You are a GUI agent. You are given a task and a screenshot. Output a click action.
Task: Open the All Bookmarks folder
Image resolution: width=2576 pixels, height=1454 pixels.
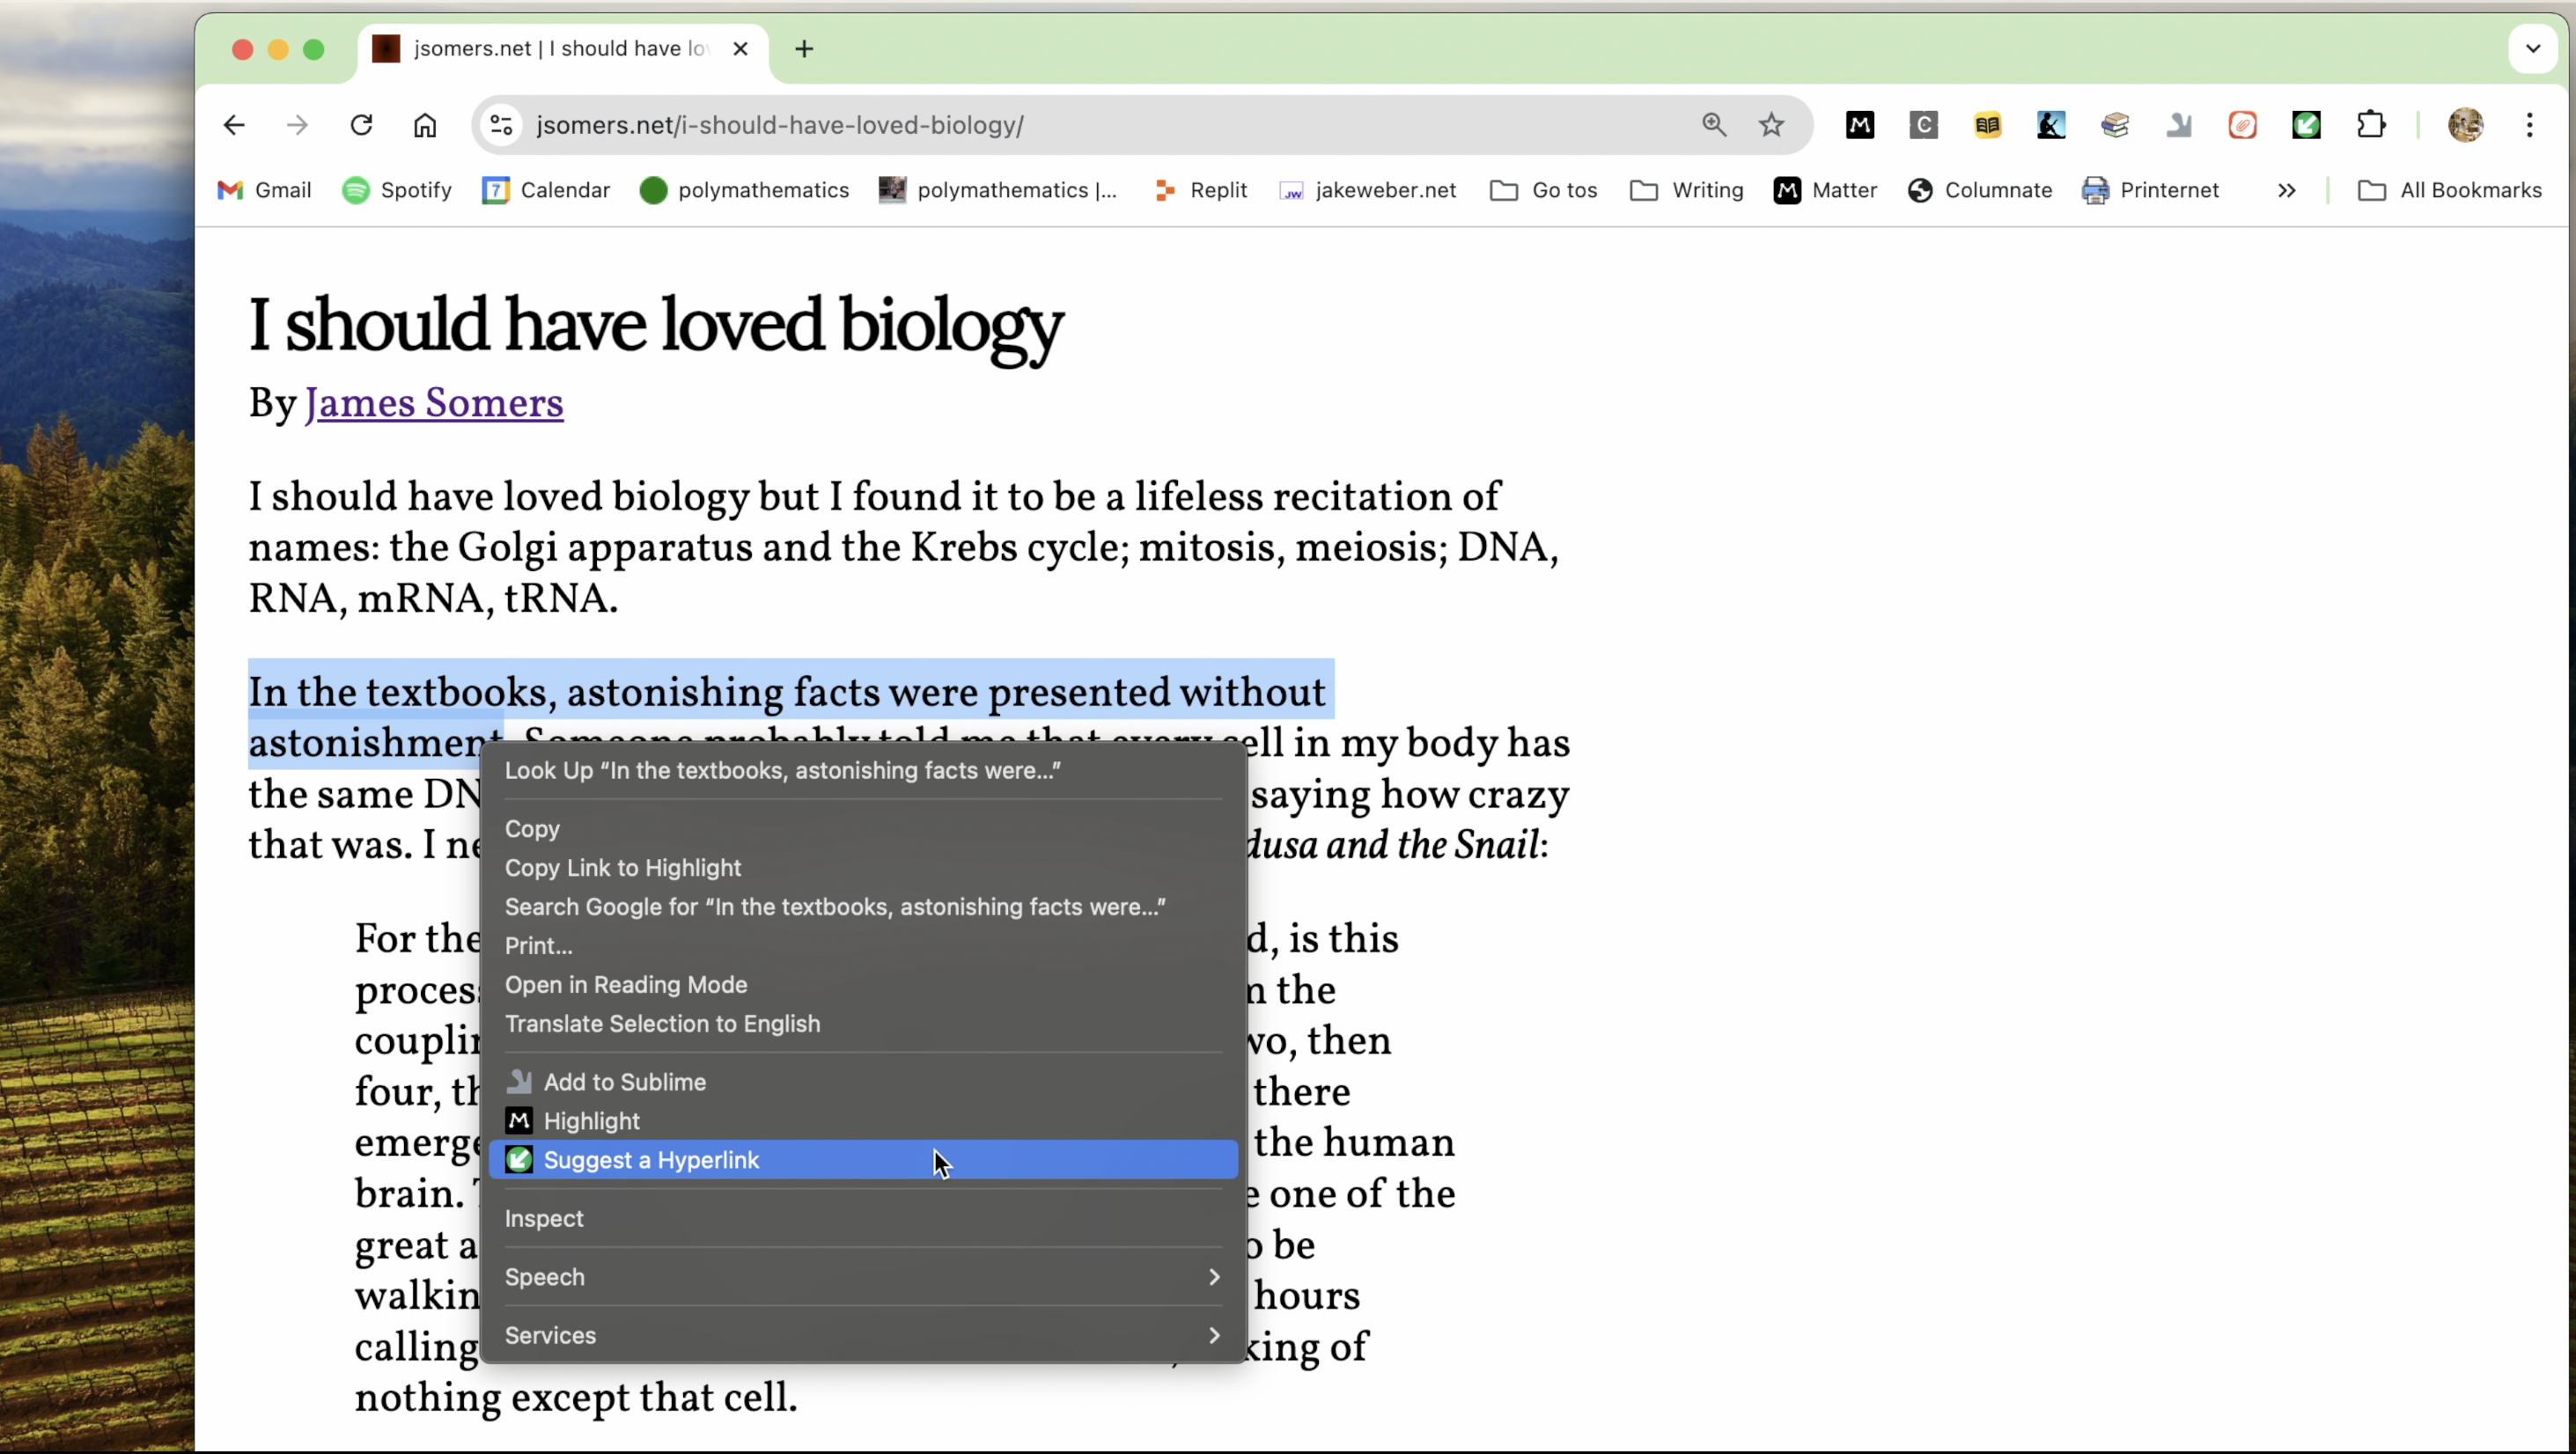click(x=2449, y=190)
